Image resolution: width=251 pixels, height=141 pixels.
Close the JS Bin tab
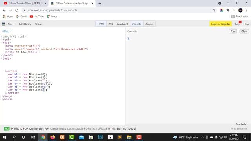(x=93, y=4)
